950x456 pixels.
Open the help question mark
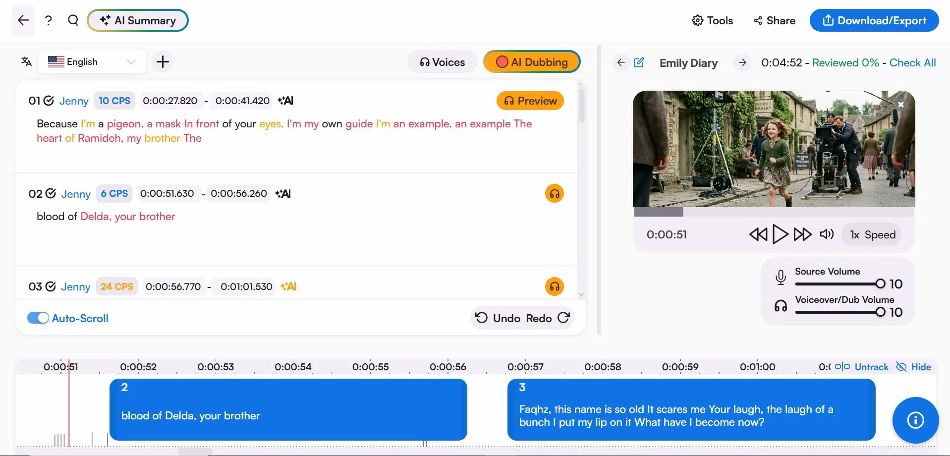(48, 20)
